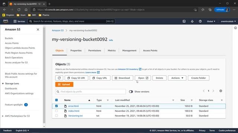The width and height of the screenshot is (238, 133).
Task: Open the Global region dropdown
Action: [x=211, y=21]
